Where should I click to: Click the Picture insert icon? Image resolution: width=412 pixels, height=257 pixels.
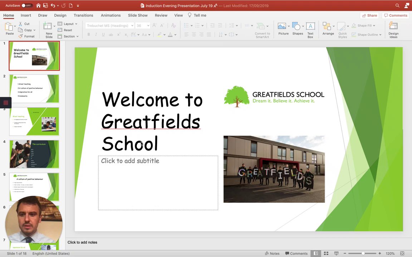[x=282, y=26]
